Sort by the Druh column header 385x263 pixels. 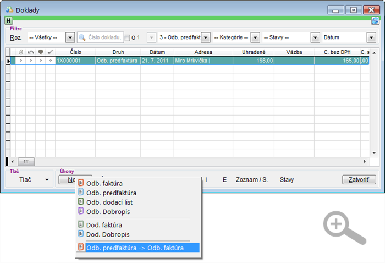pyautogui.click(x=118, y=52)
